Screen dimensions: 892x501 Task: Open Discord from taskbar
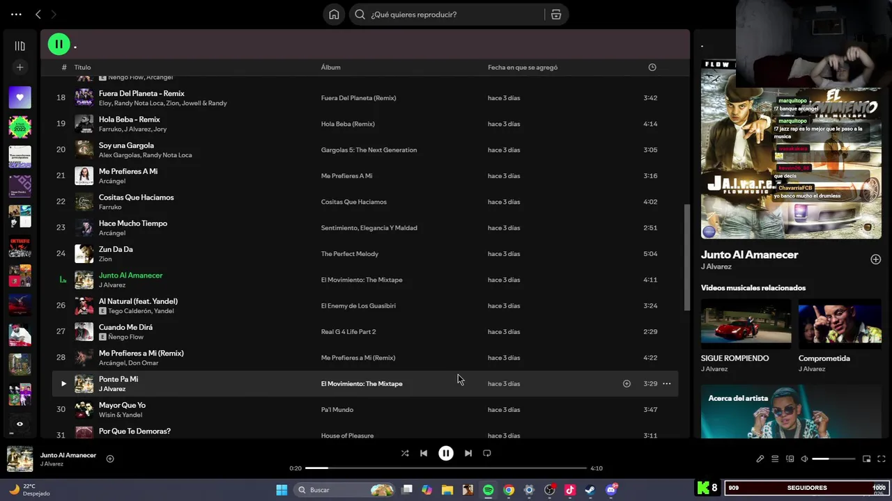[611, 490]
